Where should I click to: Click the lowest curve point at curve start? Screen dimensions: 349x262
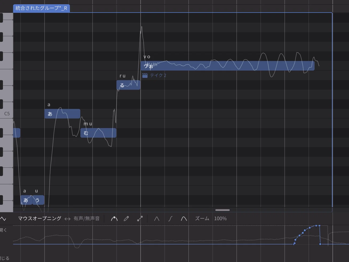294,244
